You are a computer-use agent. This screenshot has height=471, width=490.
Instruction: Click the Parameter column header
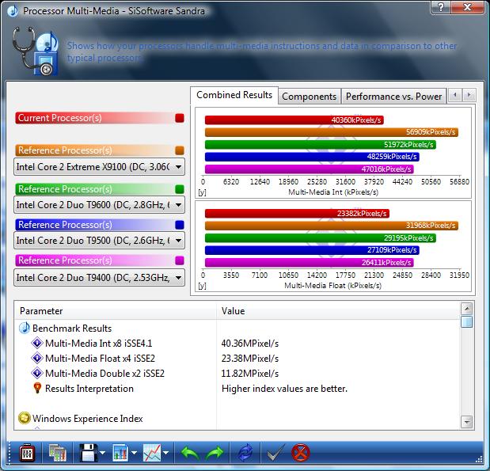click(x=115, y=311)
